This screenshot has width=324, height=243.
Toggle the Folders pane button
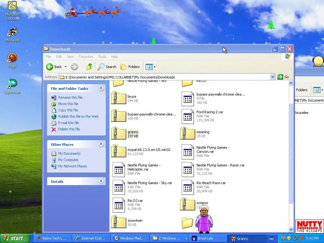(x=130, y=67)
